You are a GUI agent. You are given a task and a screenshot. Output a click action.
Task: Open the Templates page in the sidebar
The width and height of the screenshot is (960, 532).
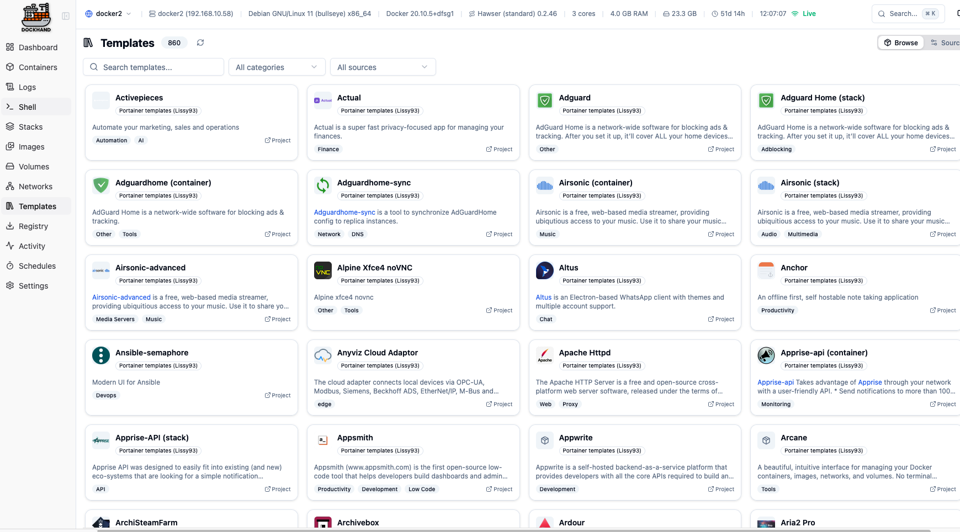coord(36,206)
